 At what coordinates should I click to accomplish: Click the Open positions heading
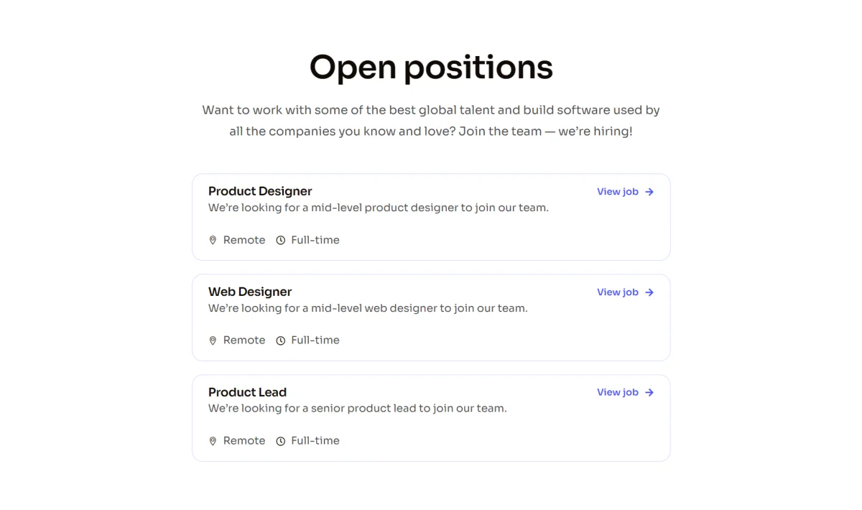coord(431,67)
